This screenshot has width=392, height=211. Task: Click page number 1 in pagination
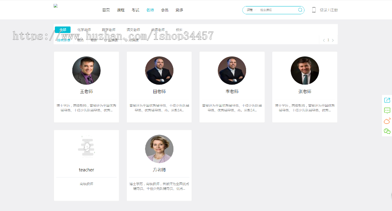click(x=328, y=40)
